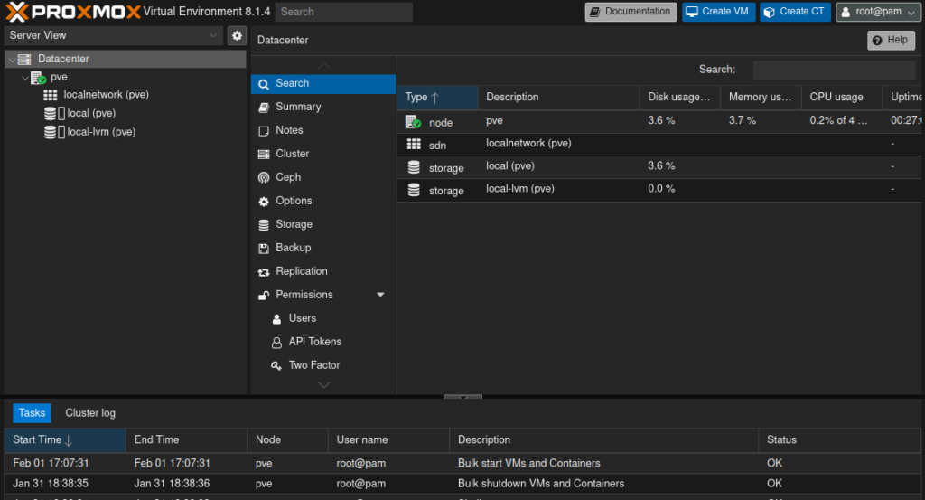
Task: Click '0.2% of 4' CPU usage cell
Action: [x=842, y=120]
